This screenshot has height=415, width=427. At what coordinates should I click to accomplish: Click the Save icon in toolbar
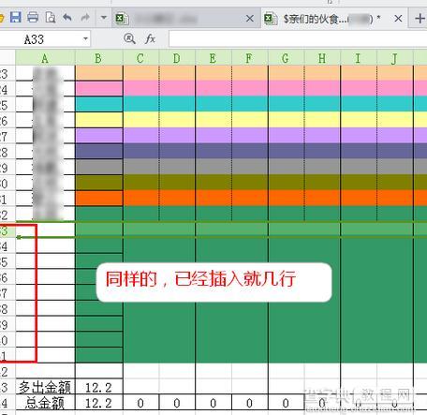coord(15,17)
